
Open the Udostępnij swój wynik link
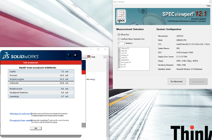click(x=21, y=114)
